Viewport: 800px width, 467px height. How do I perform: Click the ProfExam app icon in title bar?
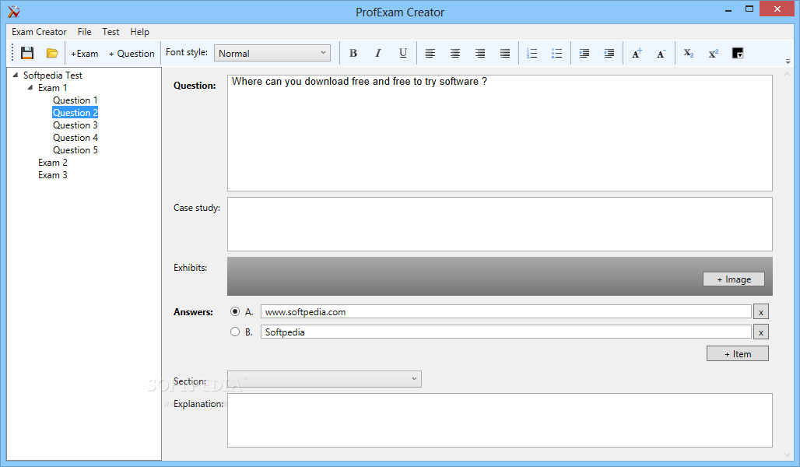pos(14,11)
